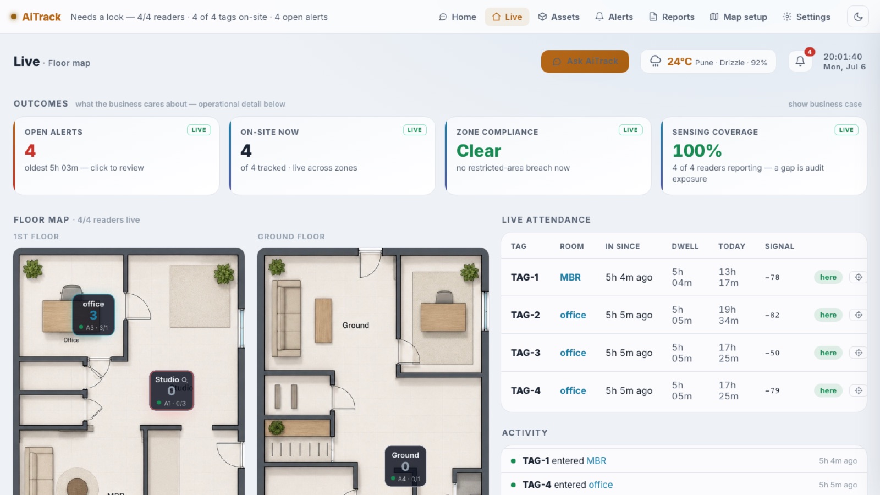
Task: Open the Home nav tab
Action: (458, 17)
